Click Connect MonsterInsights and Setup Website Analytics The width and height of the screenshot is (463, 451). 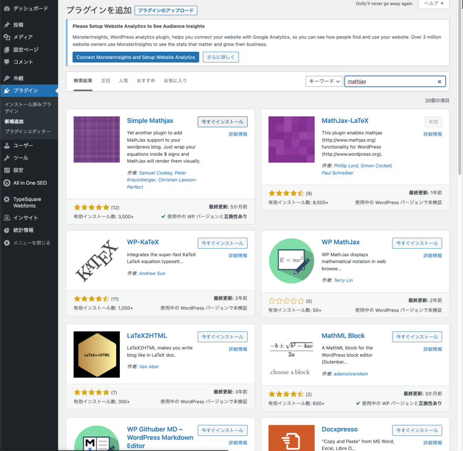[x=136, y=58]
